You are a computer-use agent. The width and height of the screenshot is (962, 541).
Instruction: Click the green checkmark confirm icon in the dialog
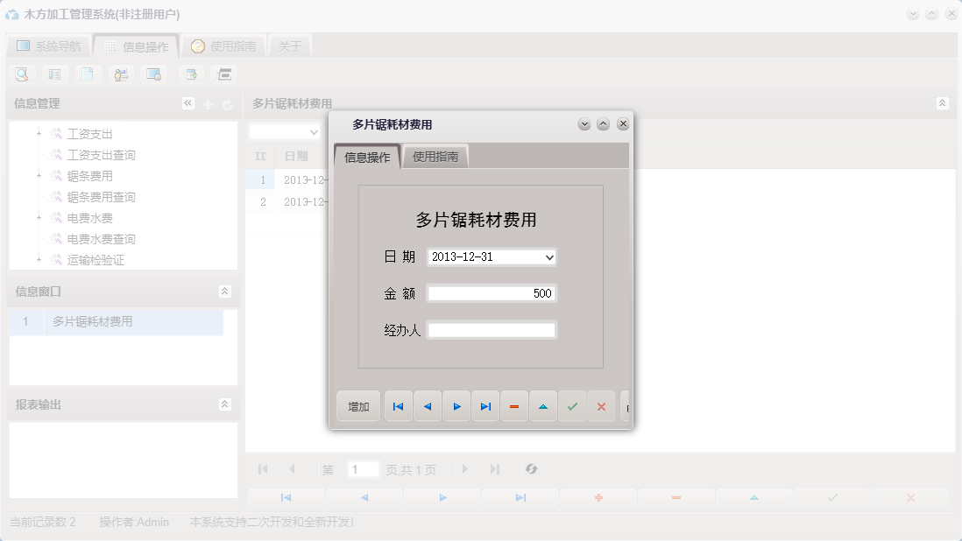coord(573,406)
